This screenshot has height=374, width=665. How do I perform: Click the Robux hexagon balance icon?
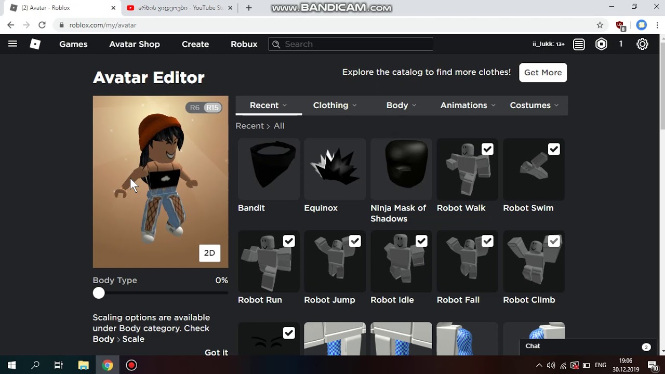pyautogui.click(x=601, y=44)
